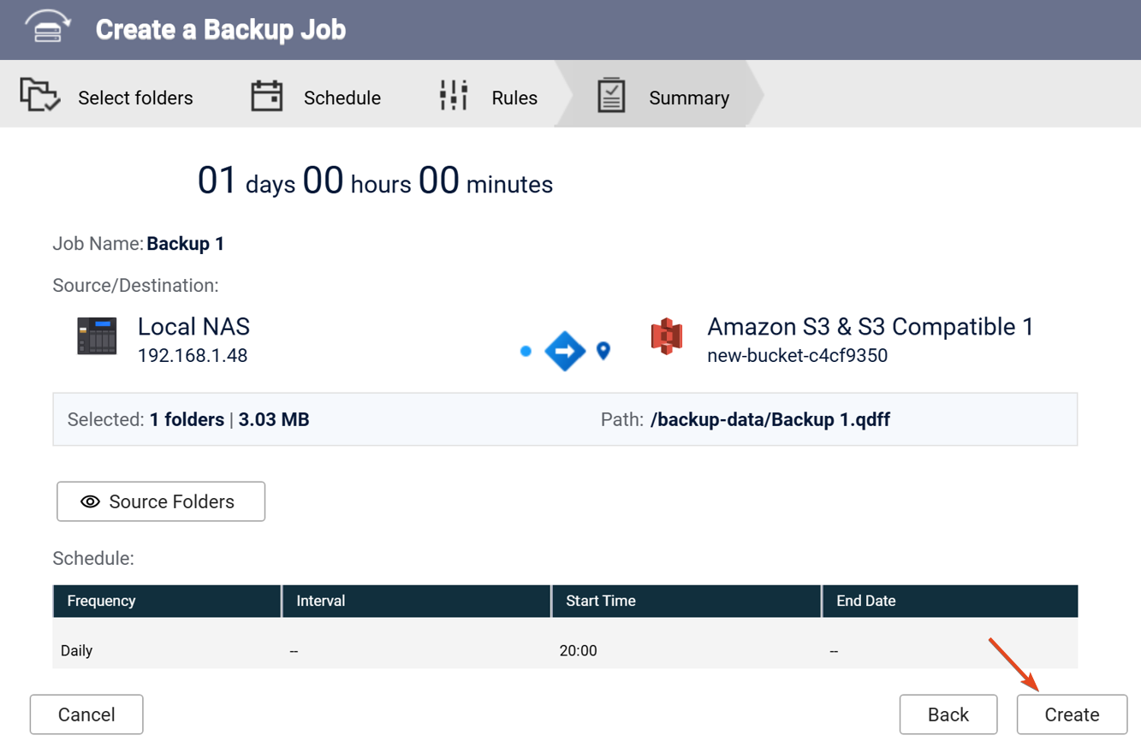Click the Frequency column header

click(102, 601)
